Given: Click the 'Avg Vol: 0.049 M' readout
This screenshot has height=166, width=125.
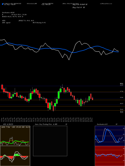Looking at the screenshot, I should (x=80, y=5).
